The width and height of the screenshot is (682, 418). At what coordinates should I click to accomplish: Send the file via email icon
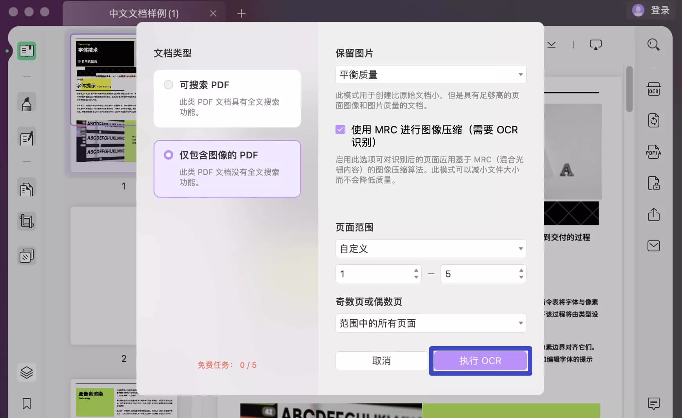pos(653,246)
